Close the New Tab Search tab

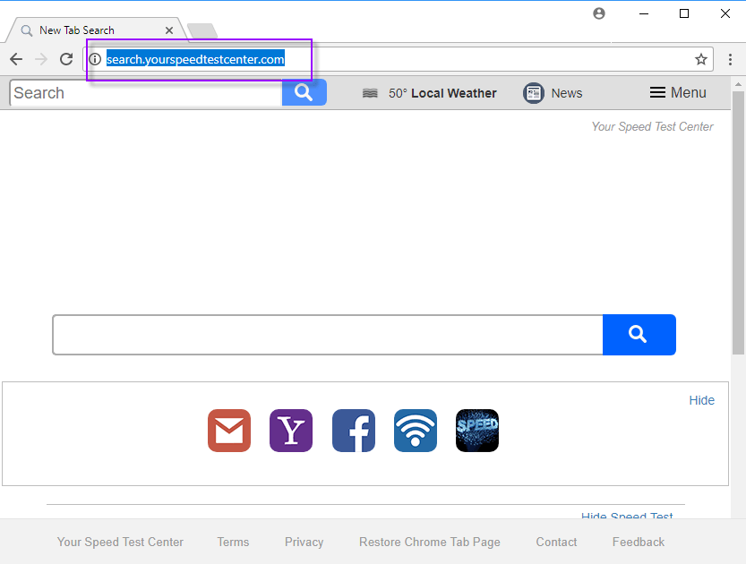[169, 30]
